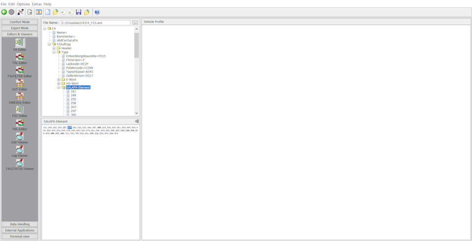The image size is (472, 241).
Task: Open the FDL-Editor
Action: 20,124
